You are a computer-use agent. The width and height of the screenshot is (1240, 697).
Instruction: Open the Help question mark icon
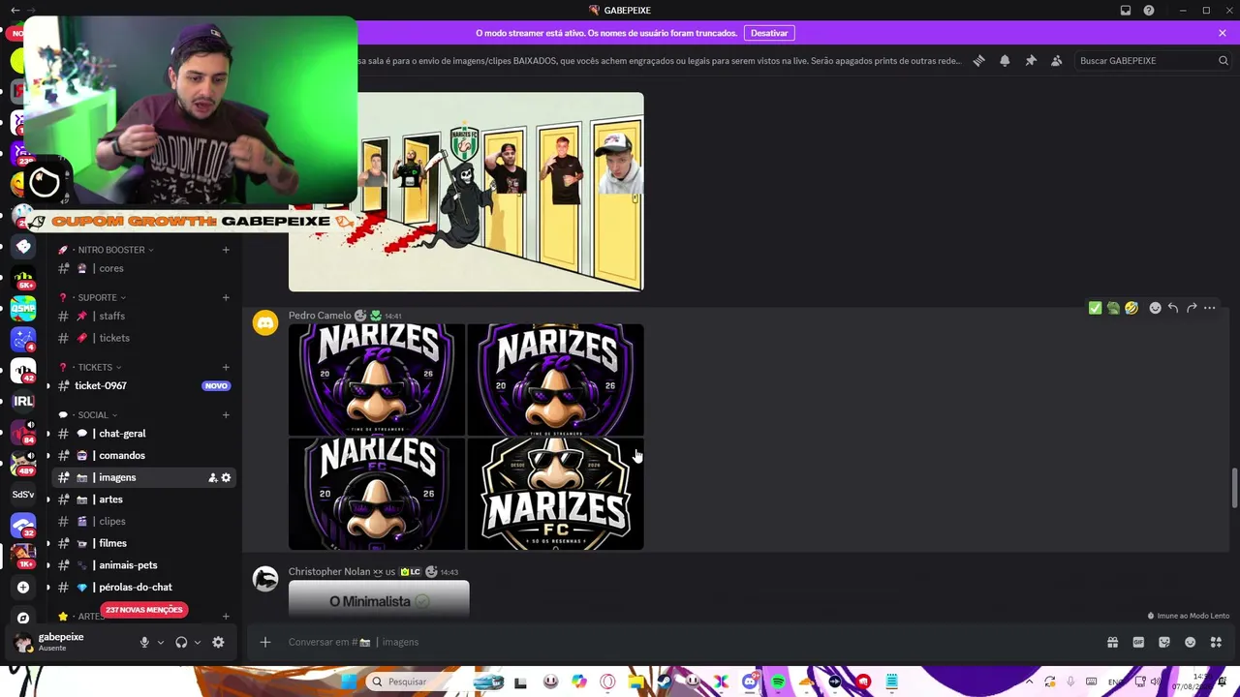click(1149, 11)
